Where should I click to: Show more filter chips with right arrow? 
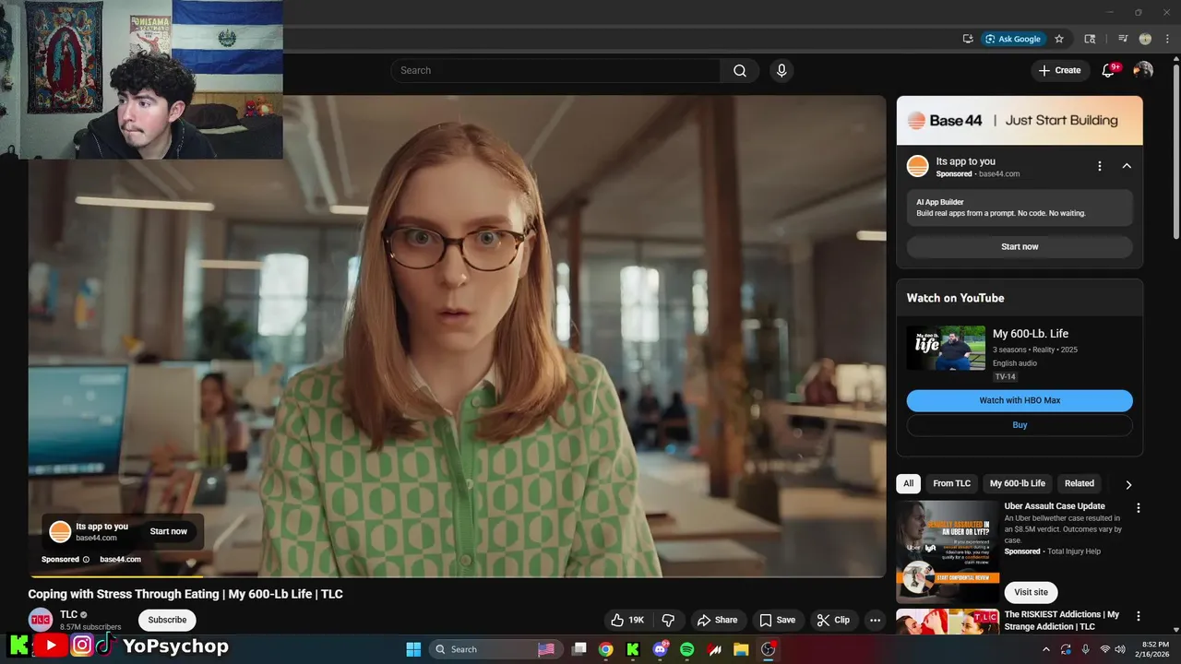1128,484
